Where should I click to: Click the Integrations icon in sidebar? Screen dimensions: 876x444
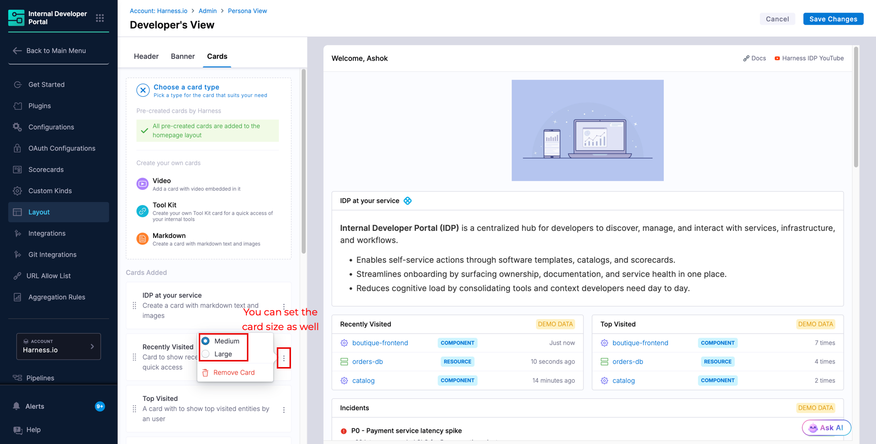(x=18, y=233)
